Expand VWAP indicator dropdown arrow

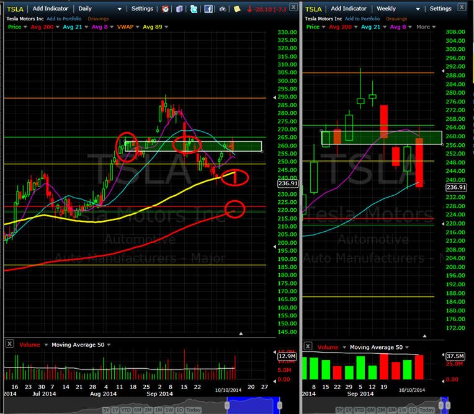click(138, 27)
